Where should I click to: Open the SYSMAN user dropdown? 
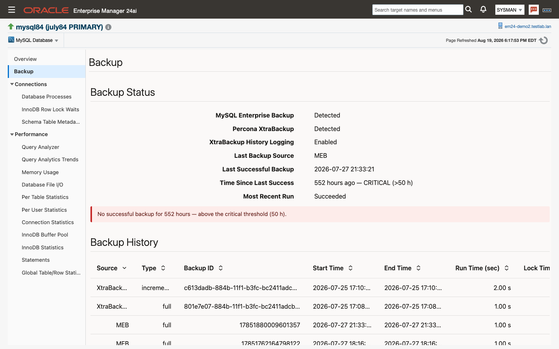tap(510, 10)
